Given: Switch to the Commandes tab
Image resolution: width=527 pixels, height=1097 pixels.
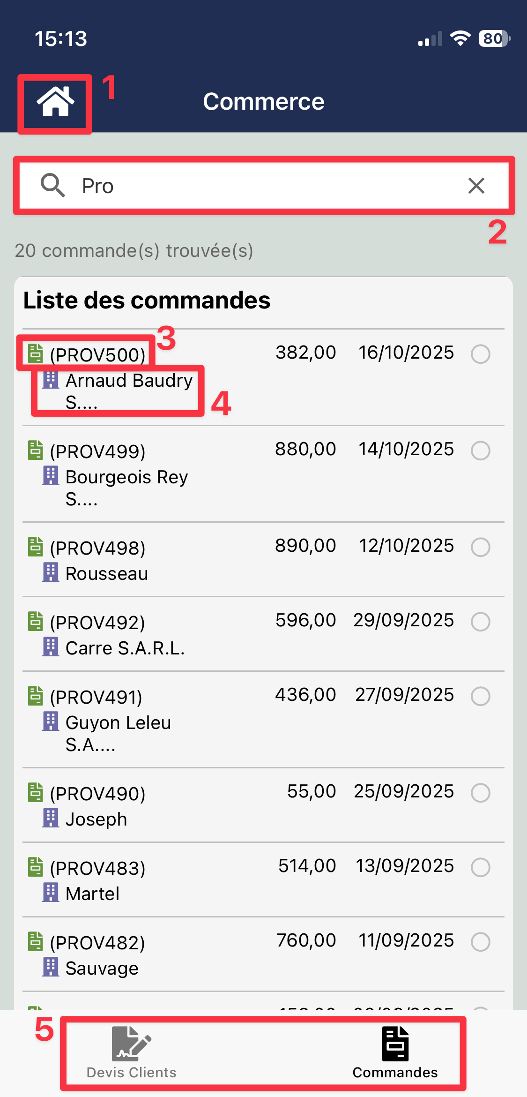Looking at the screenshot, I should [395, 1052].
